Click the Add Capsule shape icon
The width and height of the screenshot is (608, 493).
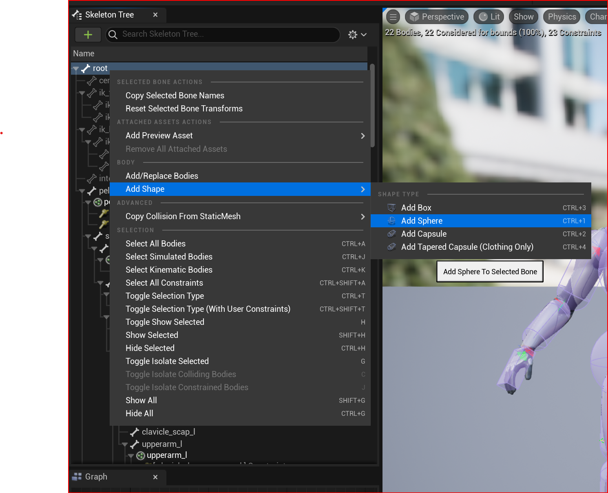[x=391, y=233]
